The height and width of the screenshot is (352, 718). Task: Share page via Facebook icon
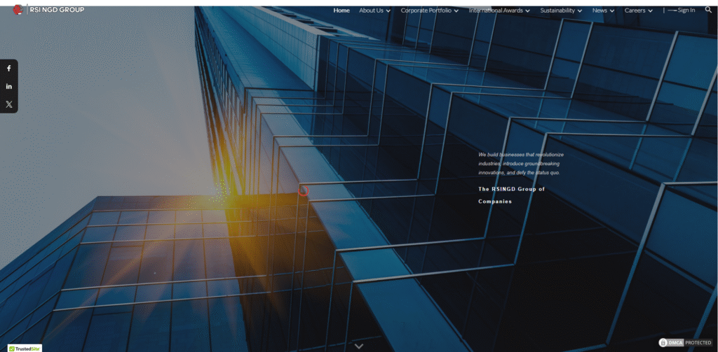[x=8, y=69]
